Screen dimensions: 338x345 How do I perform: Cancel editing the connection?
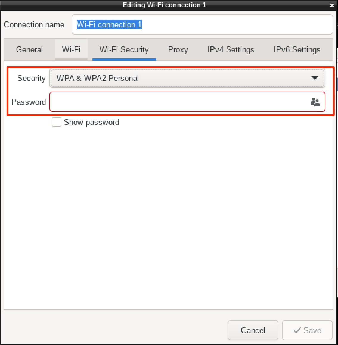[x=253, y=330]
